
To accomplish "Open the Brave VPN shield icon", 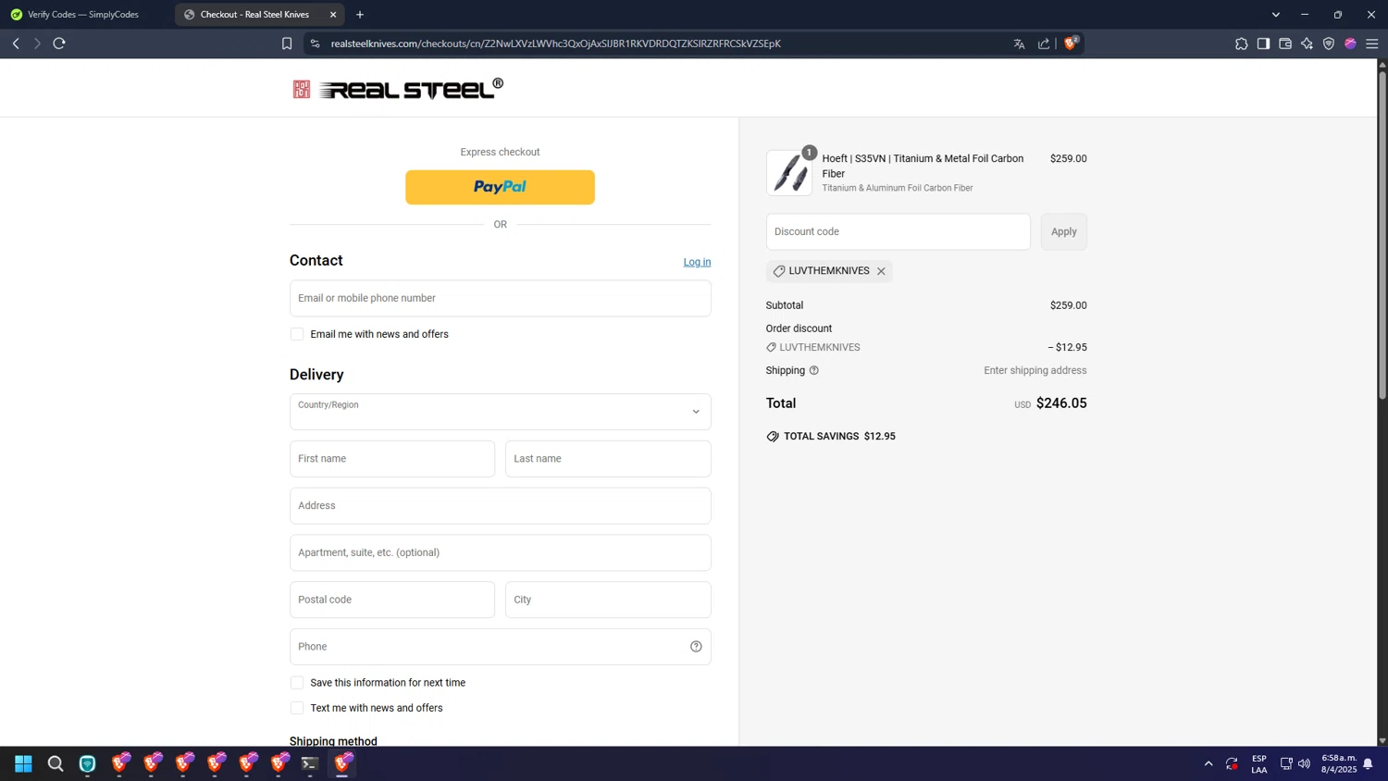I will (1329, 43).
